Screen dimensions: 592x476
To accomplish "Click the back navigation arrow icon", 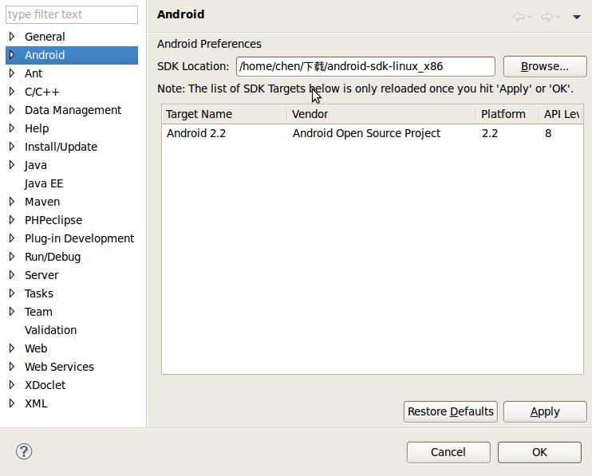I will (x=519, y=16).
